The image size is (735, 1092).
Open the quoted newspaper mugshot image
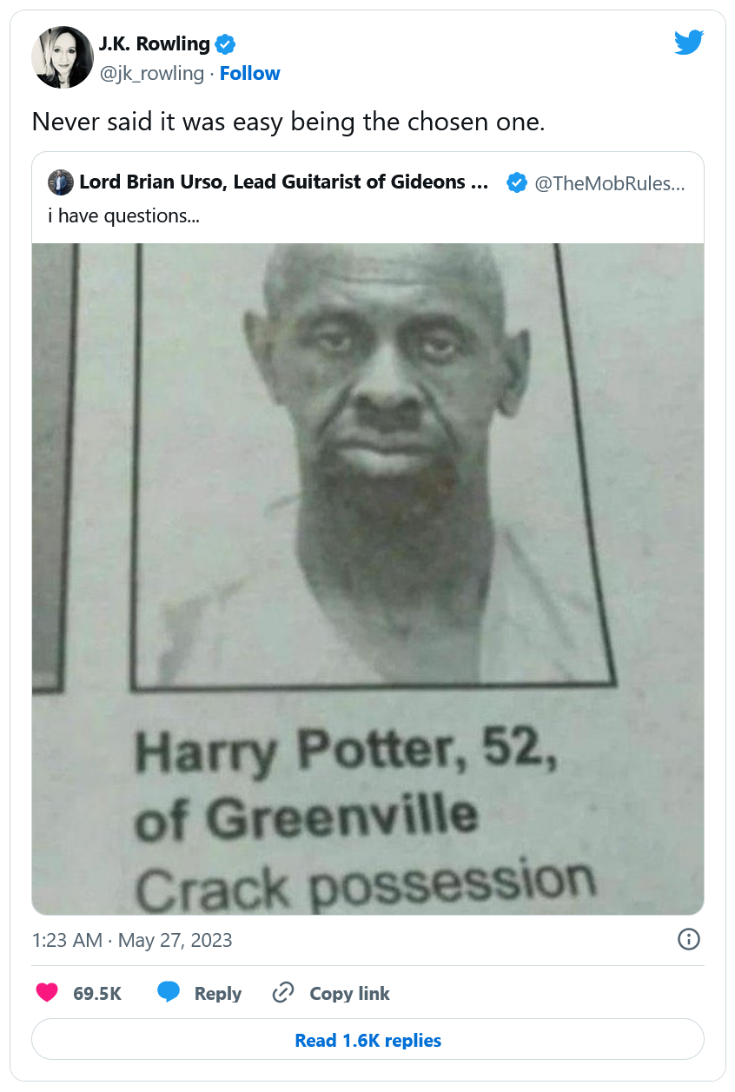pyautogui.click(x=367, y=579)
